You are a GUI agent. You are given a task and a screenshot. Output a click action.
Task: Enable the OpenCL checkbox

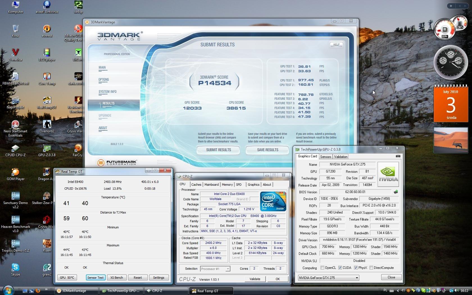[x=322, y=268]
